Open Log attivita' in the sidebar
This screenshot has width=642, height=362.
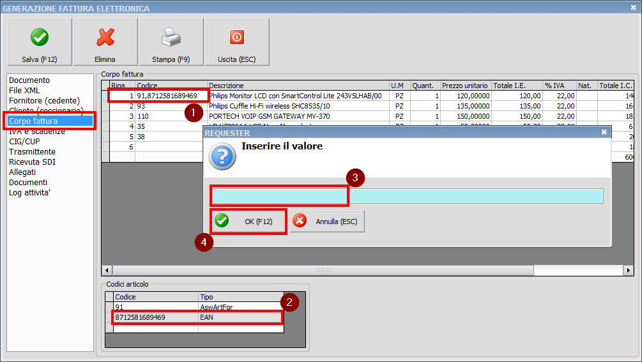pos(29,193)
